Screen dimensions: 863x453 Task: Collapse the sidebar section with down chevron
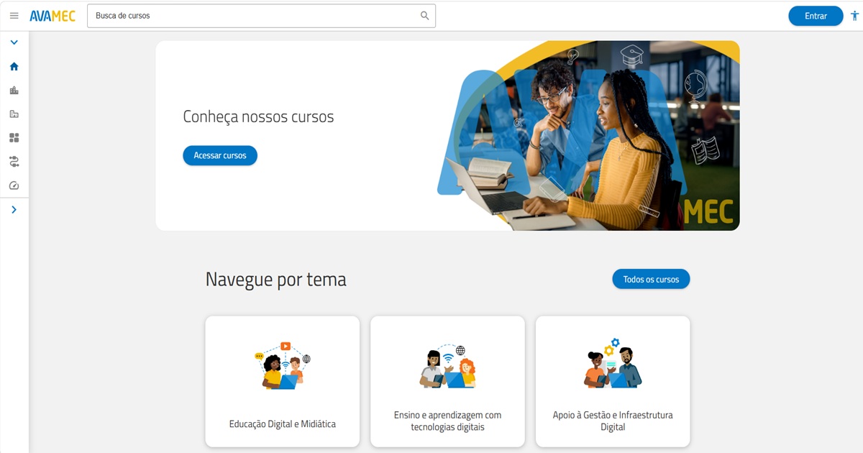point(14,42)
